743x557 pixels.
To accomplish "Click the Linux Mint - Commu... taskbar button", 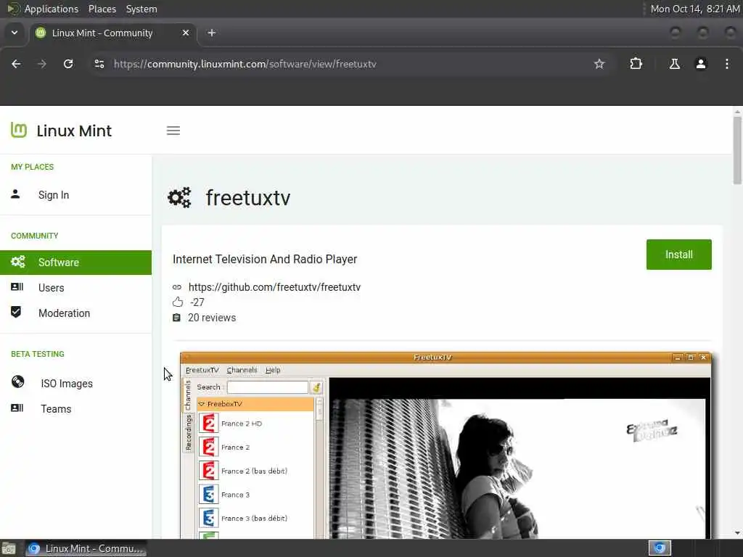I will [x=86, y=548].
